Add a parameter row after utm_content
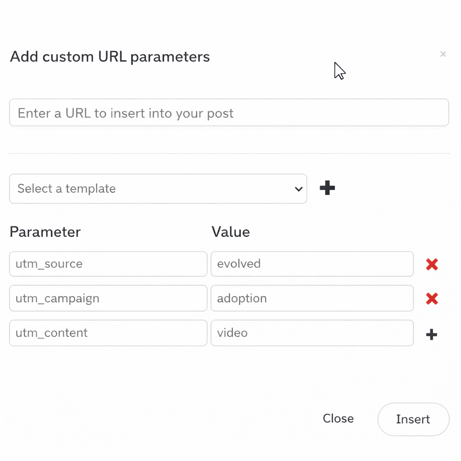 [432, 334]
